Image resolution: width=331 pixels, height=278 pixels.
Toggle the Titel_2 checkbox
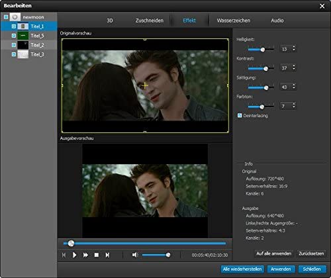[14, 45]
